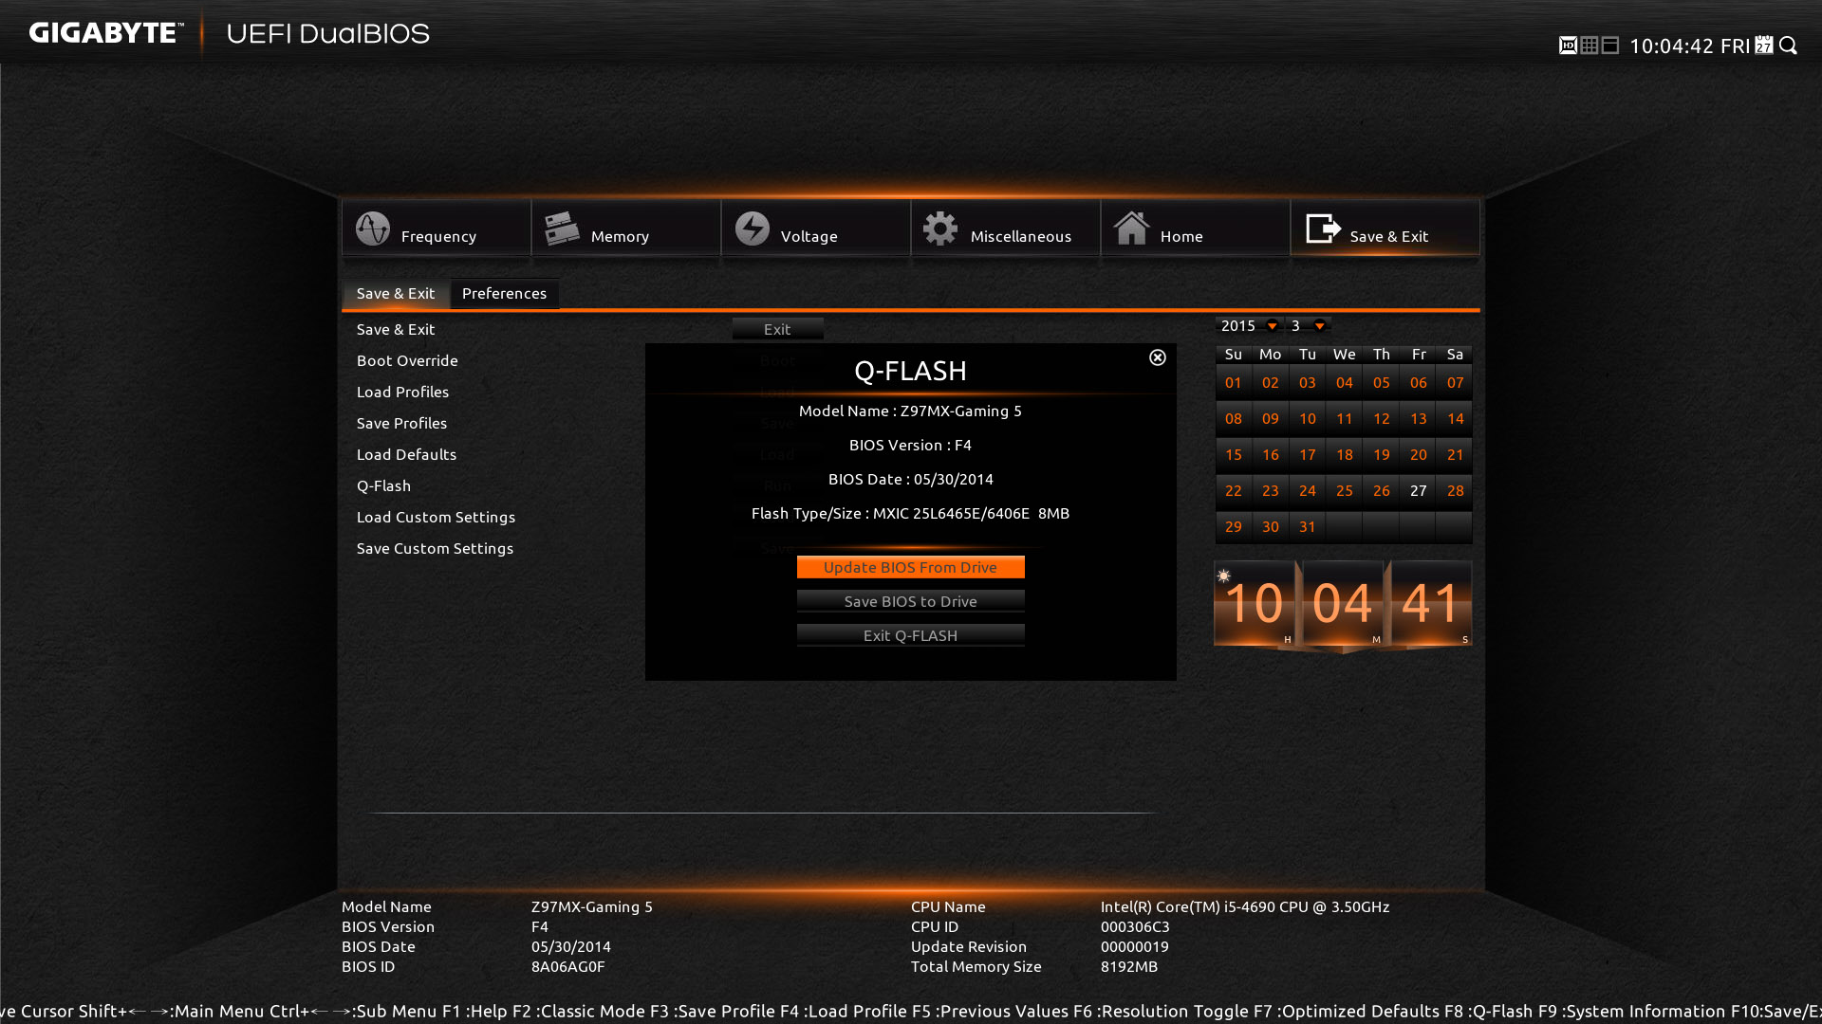Open the Frequency tab
Screen dimensions: 1822x1024
click(437, 228)
